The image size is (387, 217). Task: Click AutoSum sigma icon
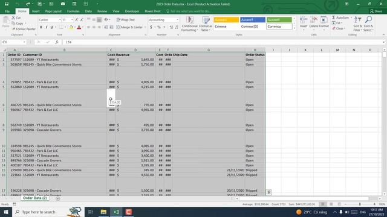[x=334, y=17]
